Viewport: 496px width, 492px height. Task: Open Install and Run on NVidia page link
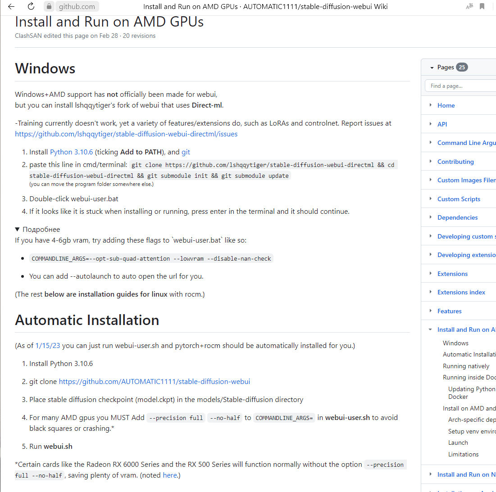pos(467,474)
